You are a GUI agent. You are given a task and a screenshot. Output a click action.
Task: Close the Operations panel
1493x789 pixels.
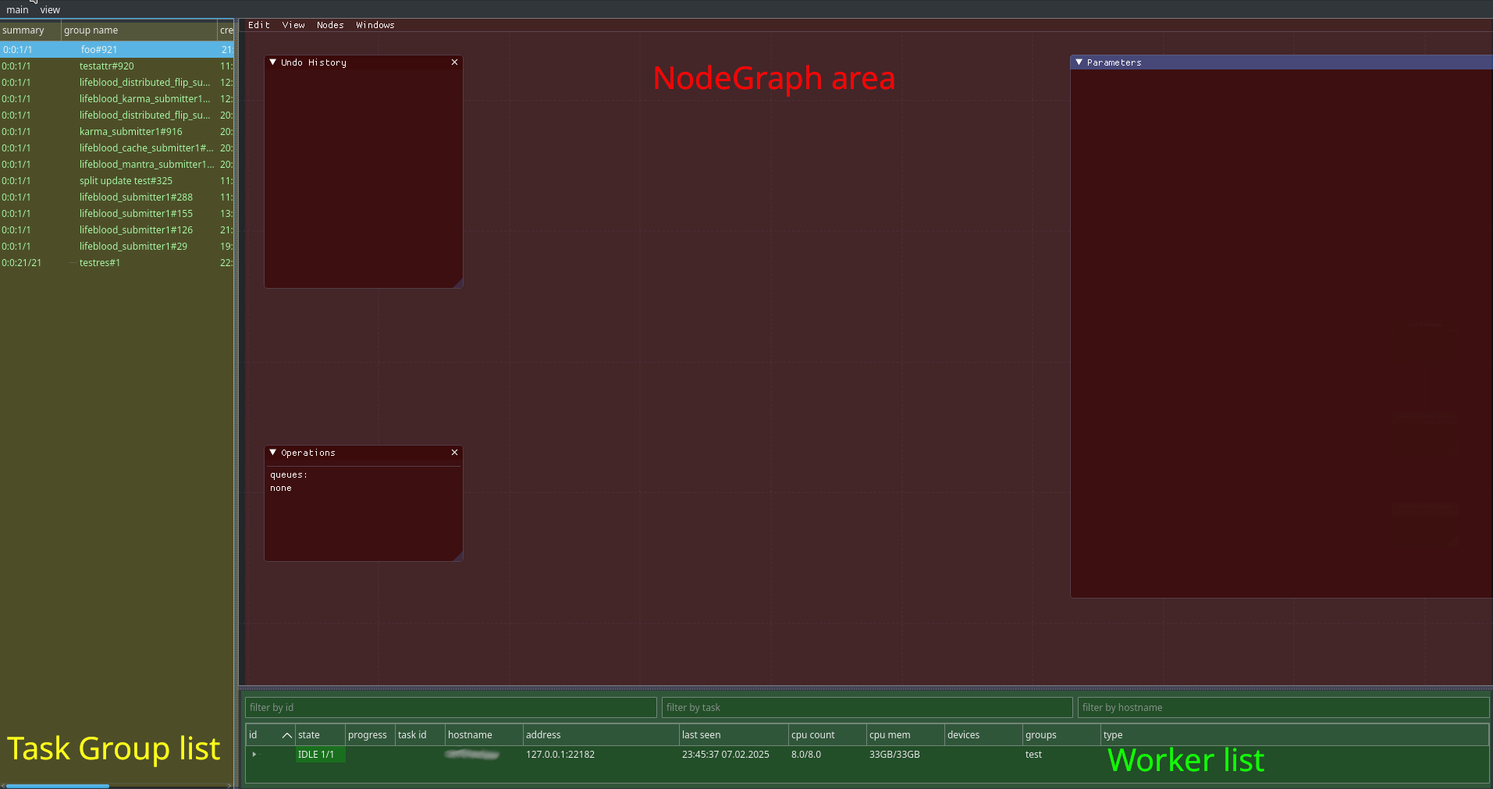(454, 453)
